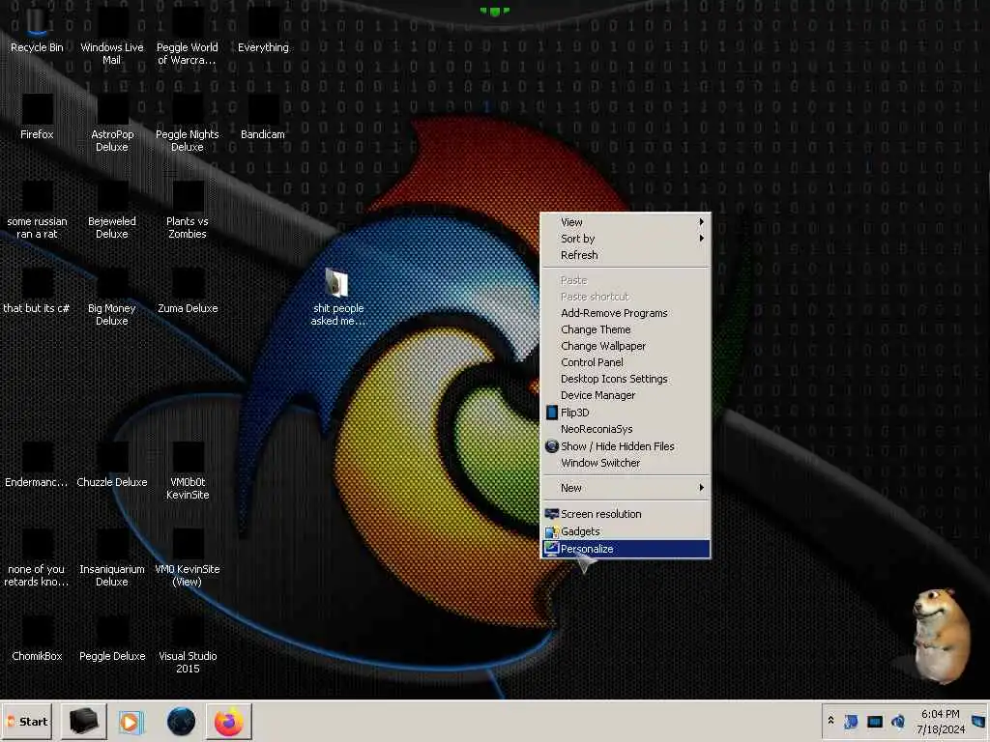Show hidden system tray icons
Image resolution: width=990 pixels, height=742 pixels.
pyautogui.click(x=830, y=721)
